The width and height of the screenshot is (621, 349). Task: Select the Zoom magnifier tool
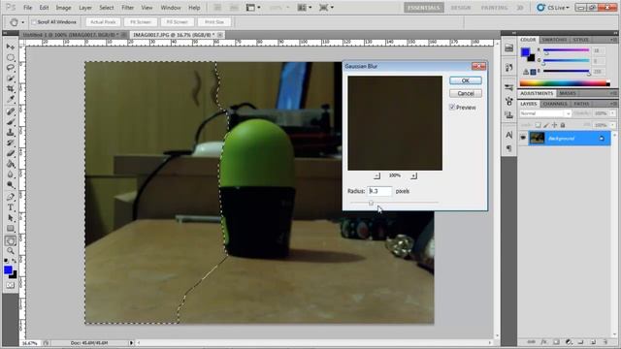[11, 251]
